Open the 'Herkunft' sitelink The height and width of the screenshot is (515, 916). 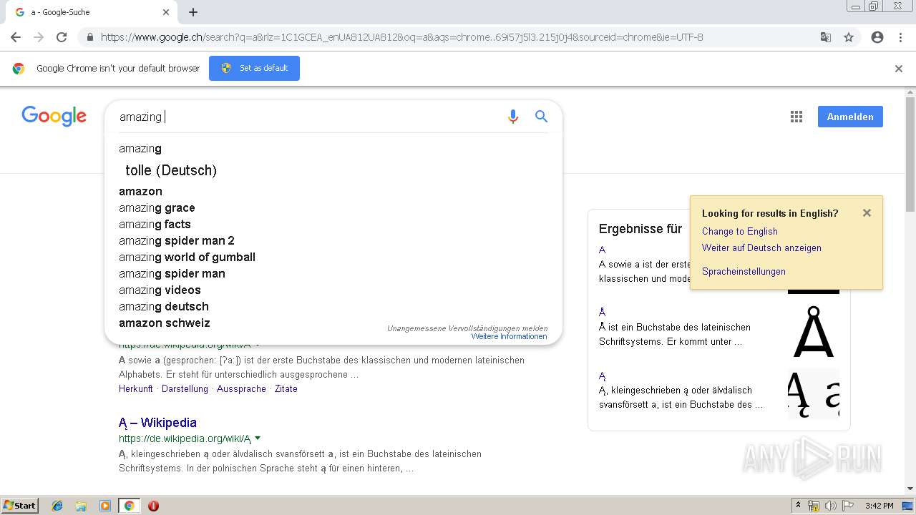click(x=136, y=388)
